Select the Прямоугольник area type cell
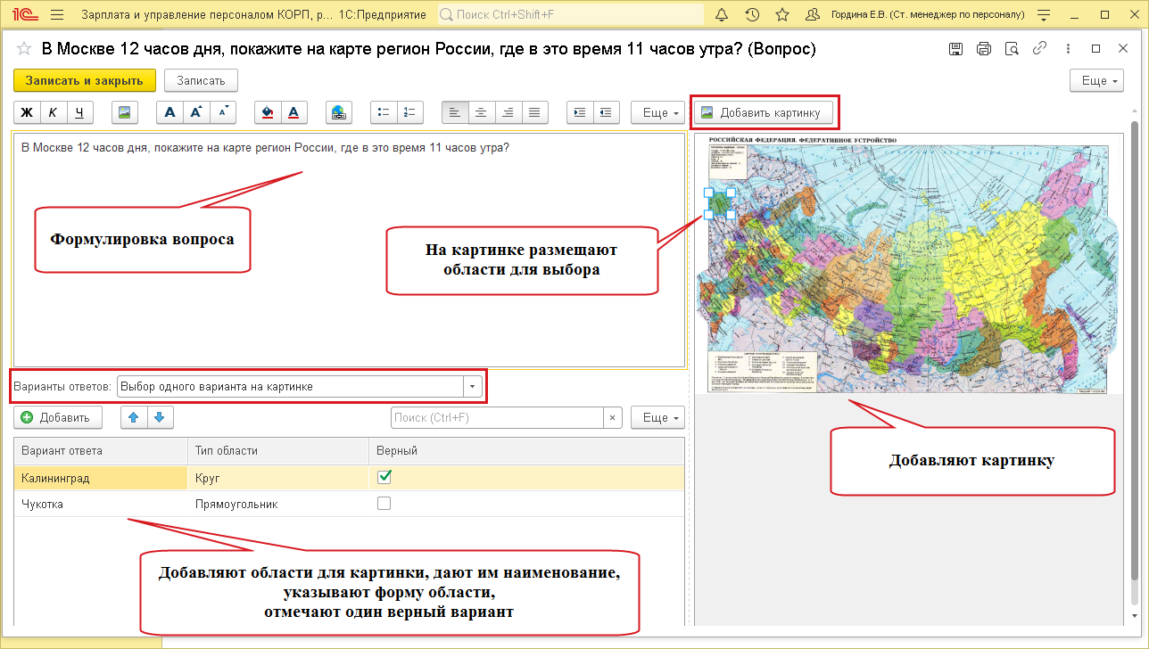The image size is (1149, 649). [278, 504]
